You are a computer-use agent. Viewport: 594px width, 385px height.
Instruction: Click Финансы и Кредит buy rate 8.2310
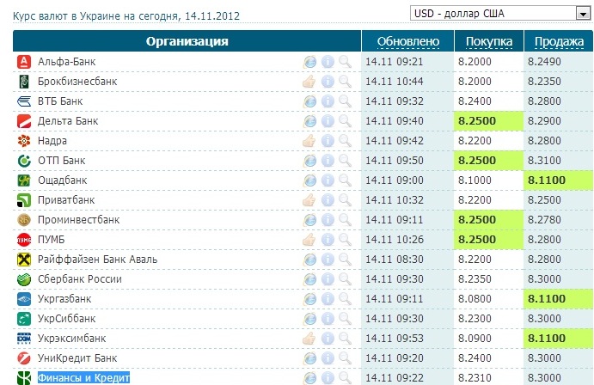[x=475, y=378]
